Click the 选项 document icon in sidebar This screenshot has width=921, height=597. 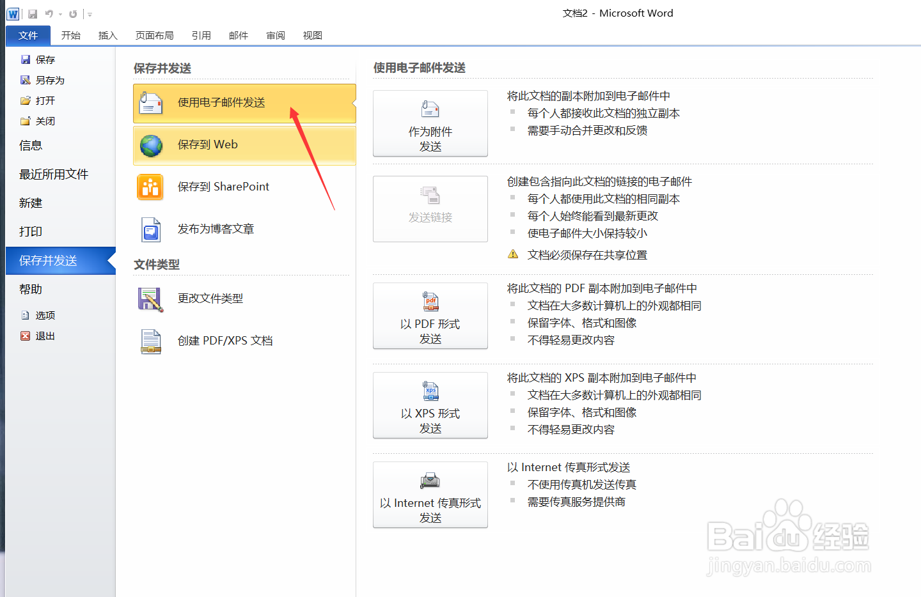26,315
